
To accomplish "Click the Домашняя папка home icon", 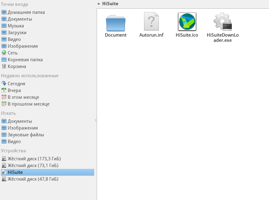I will tap(4, 12).
